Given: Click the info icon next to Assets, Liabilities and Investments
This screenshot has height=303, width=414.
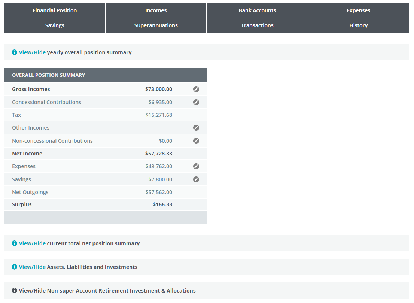Looking at the screenshot, I should 14,267.
